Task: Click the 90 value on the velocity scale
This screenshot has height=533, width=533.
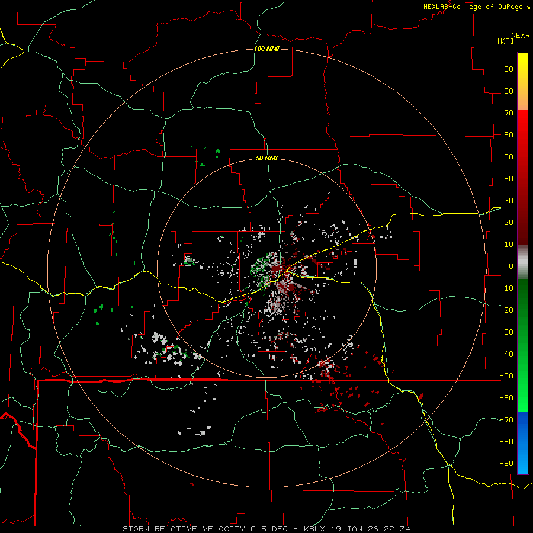Action: click(509, 69)
